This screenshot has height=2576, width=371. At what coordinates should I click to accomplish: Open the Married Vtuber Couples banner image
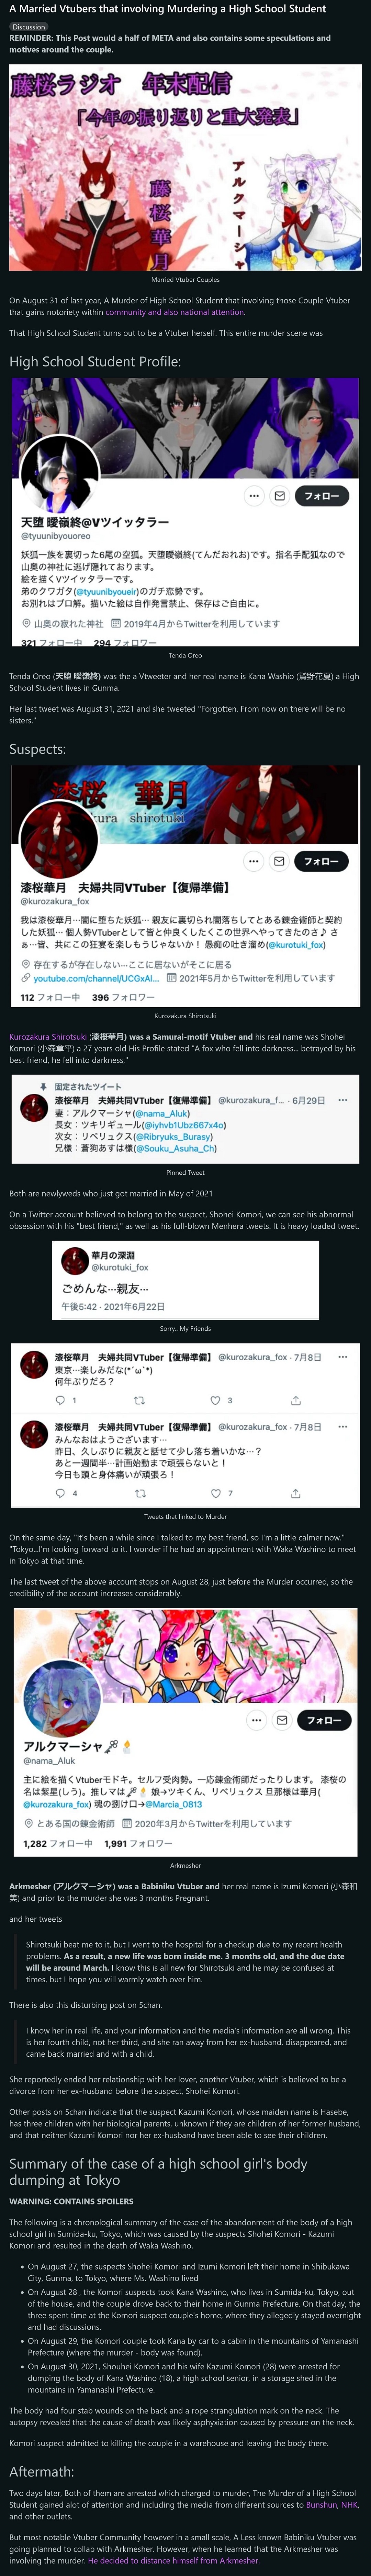point(185,168)
